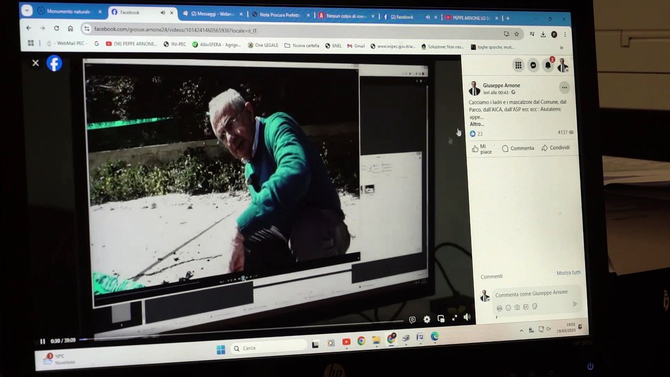Reload the Facebook page
The image size is (670, 377).
tap(56, 28)
